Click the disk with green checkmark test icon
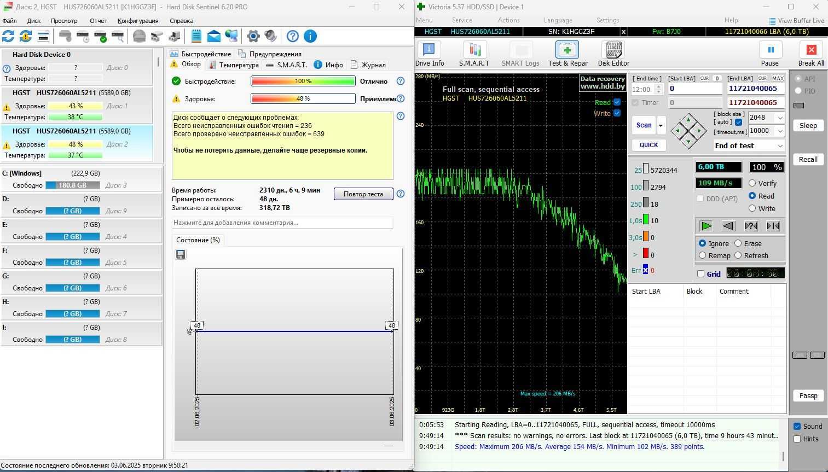The image size is (828, 472). (101, 36)
